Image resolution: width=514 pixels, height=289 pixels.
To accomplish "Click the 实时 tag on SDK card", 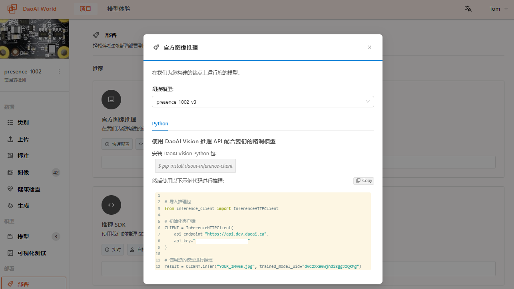I will (113, 250).
